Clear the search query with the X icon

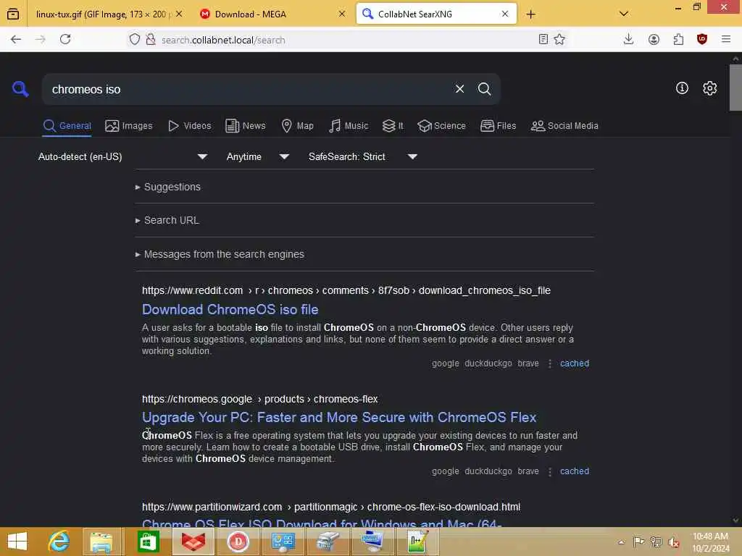point(459,89)
